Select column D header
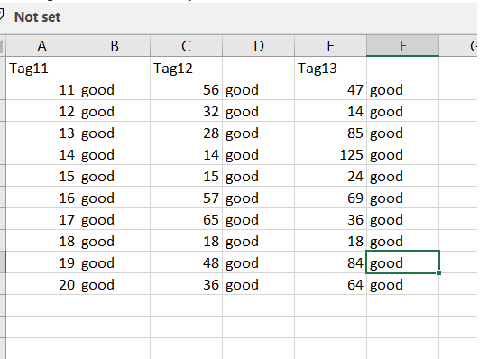 point(258,46)
